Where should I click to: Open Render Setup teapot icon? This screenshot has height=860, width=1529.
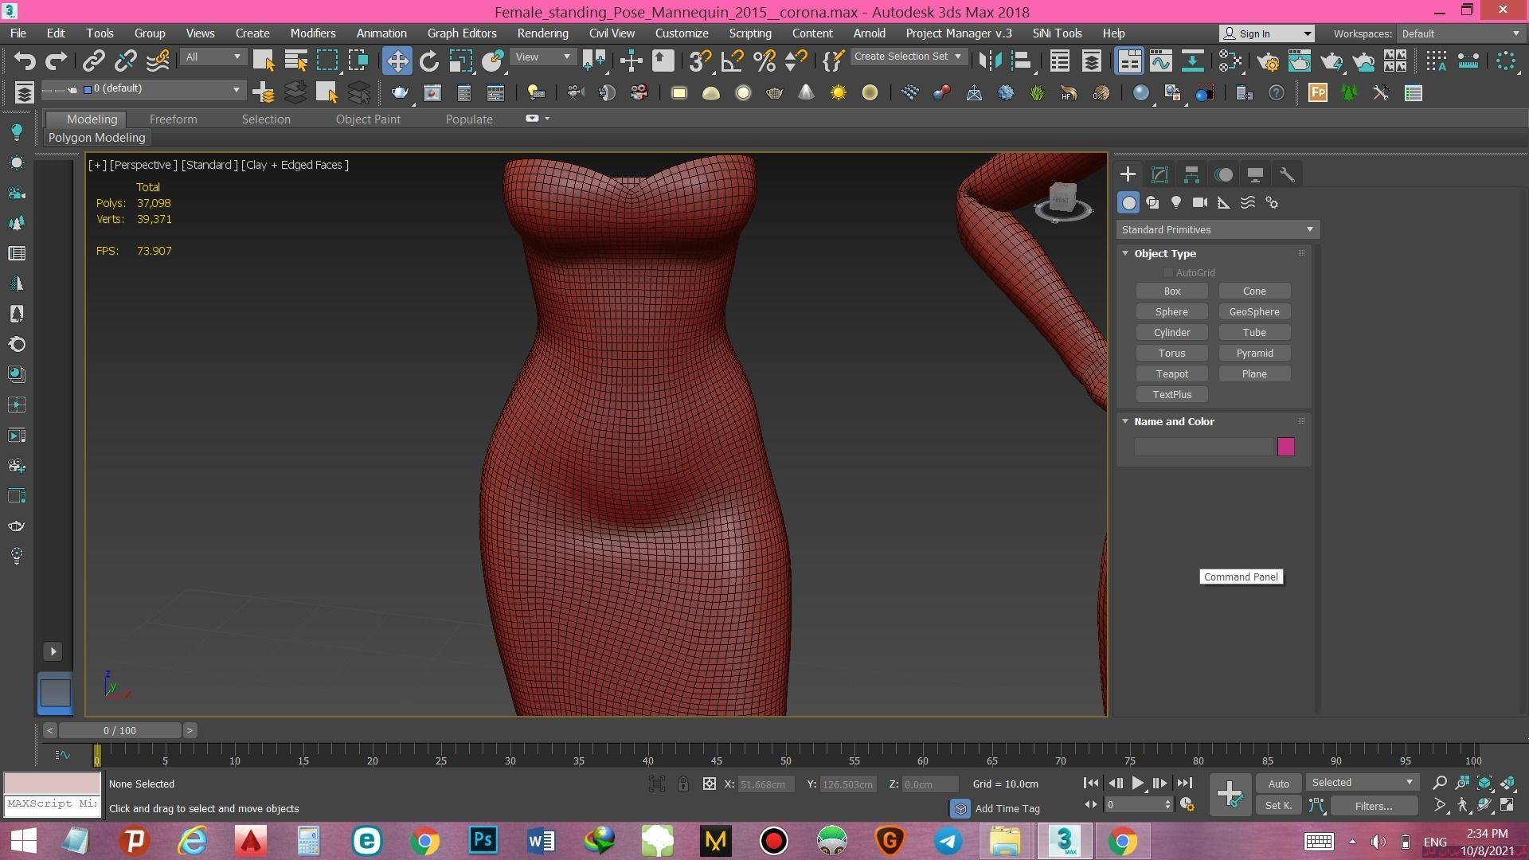click(x=1268, y=61)
